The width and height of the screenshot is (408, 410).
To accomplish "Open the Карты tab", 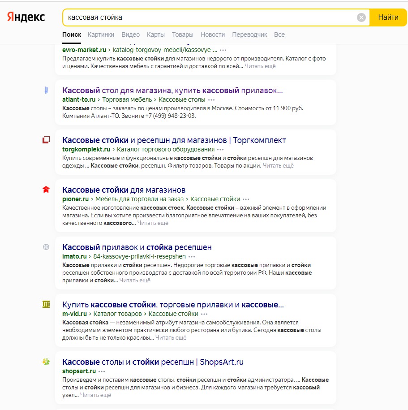I will tap(155, 35).
